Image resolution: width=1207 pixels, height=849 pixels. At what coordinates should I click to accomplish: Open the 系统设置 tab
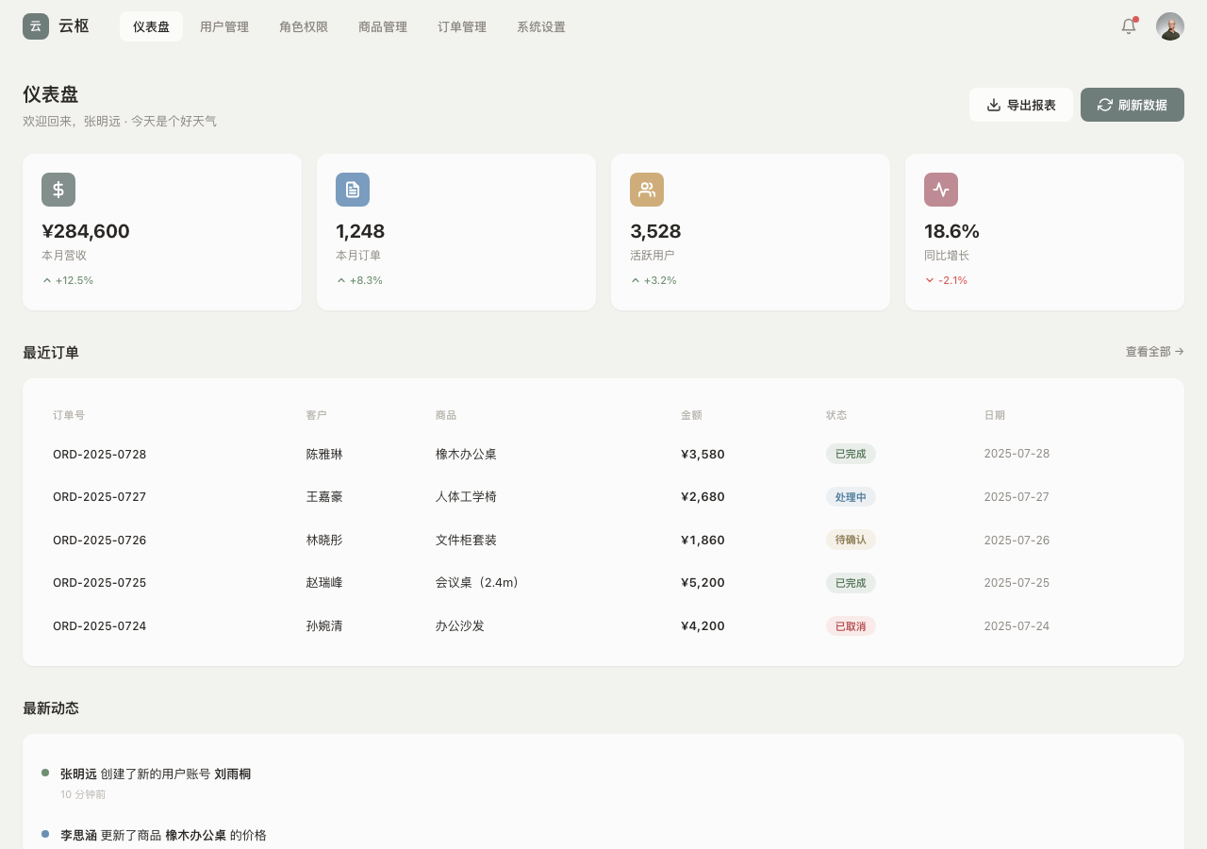(x=541, y=26)
